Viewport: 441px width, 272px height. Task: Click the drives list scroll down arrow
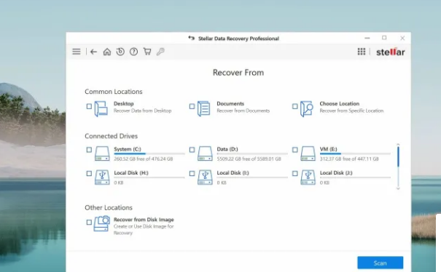(x=398, y=188)
